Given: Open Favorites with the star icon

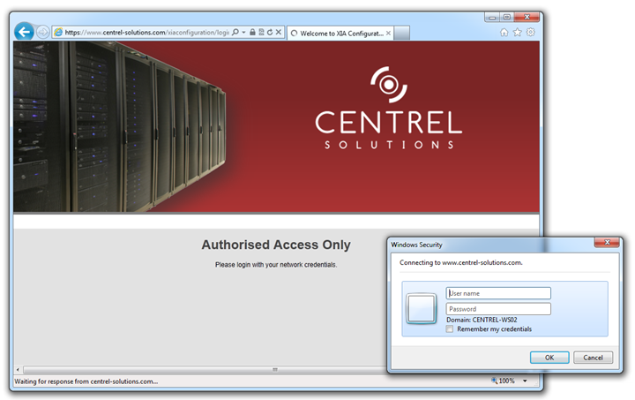Looking at the screenshot, I should point(517,32).
